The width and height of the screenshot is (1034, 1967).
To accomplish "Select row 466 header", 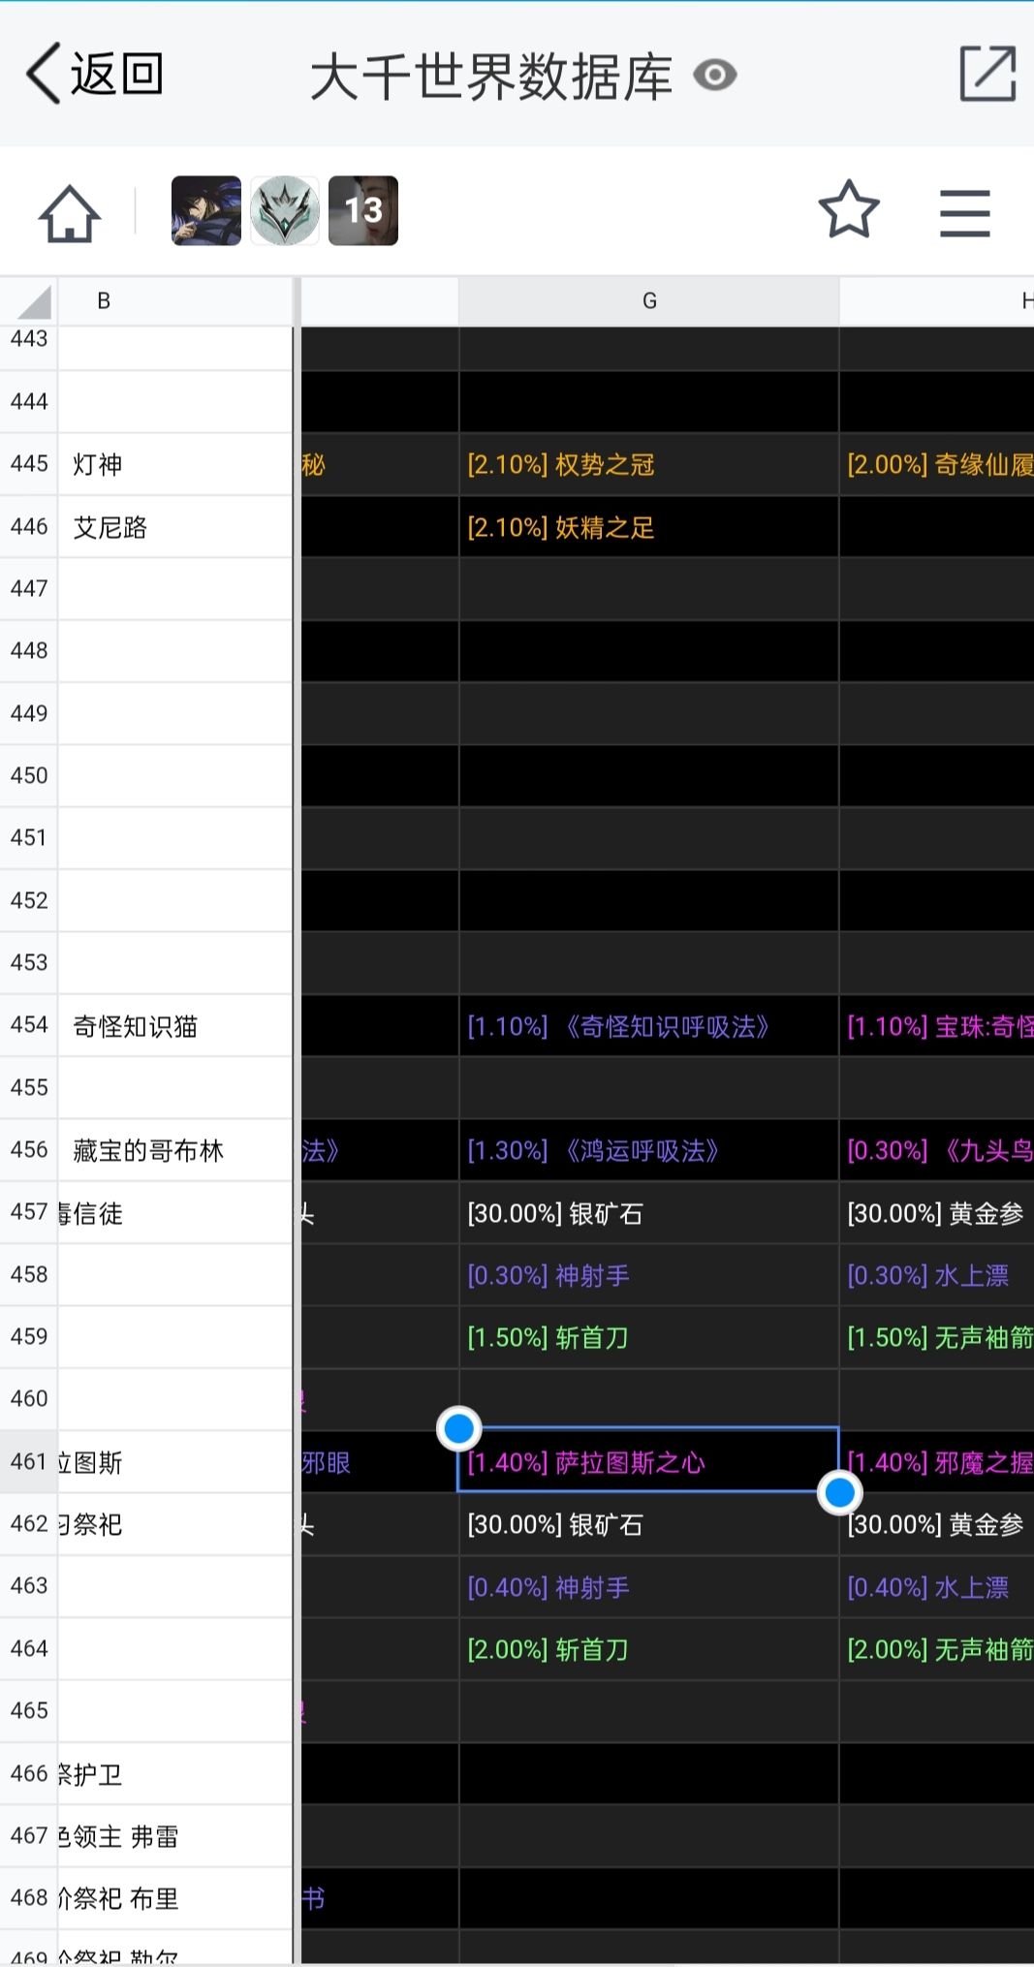I will pos(29,1773).
